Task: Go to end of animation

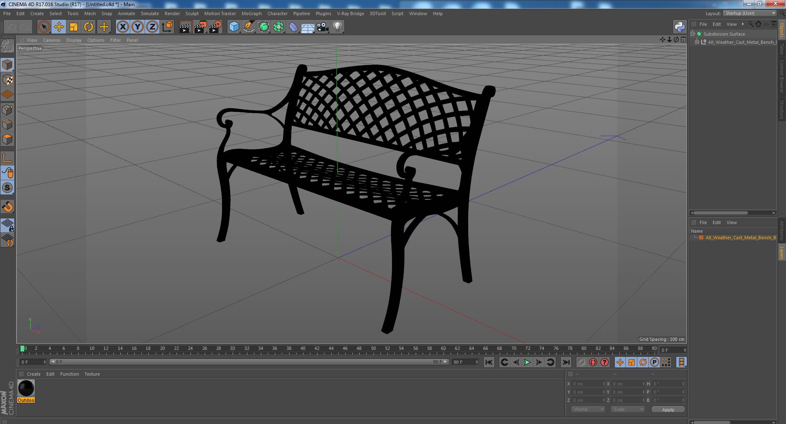Action: [x=566, y=362]
